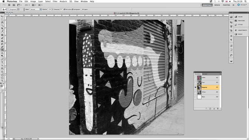The image size is (249, 140).
Task: Select the Crop tool
Action: [2, 28]
